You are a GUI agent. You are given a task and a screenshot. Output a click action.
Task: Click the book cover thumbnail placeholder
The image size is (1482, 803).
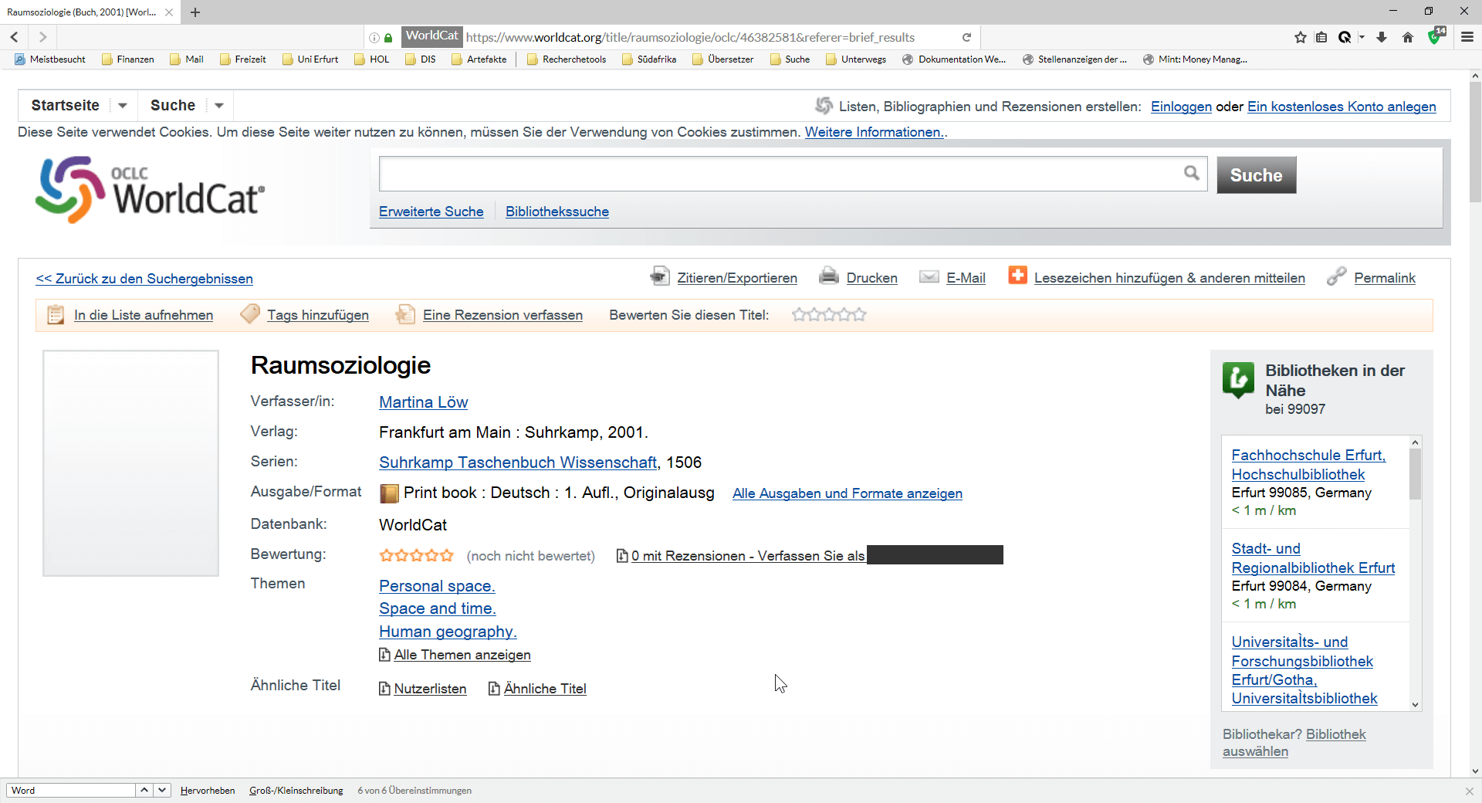130,463
